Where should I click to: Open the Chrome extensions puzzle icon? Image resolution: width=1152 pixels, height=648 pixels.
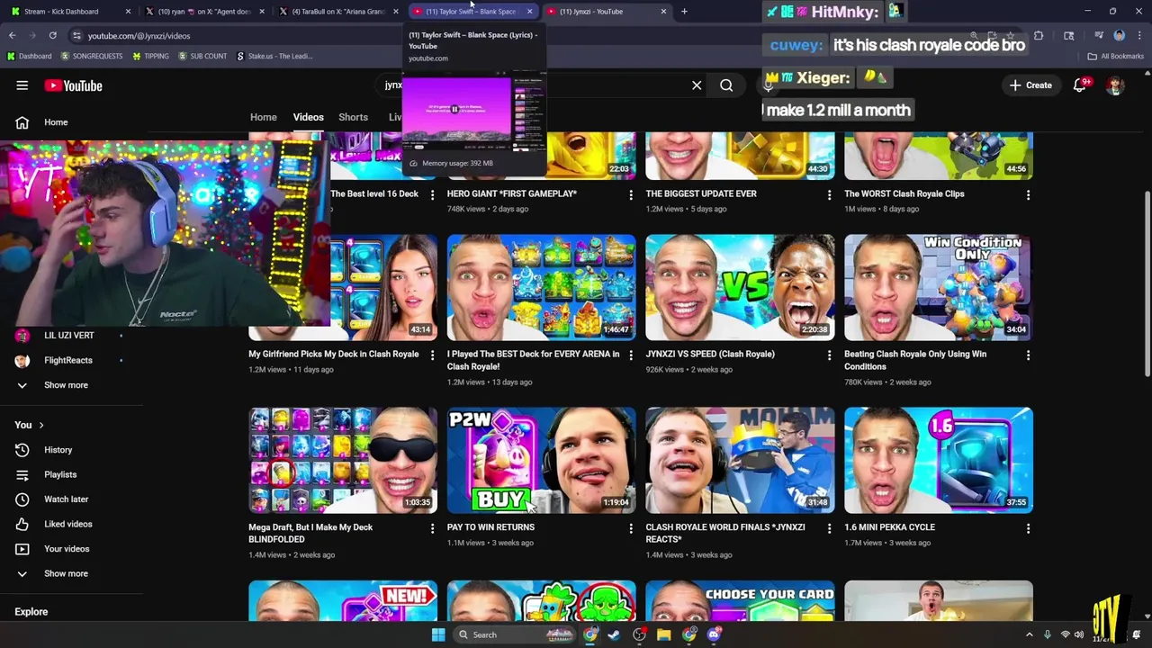point(1039,35)
